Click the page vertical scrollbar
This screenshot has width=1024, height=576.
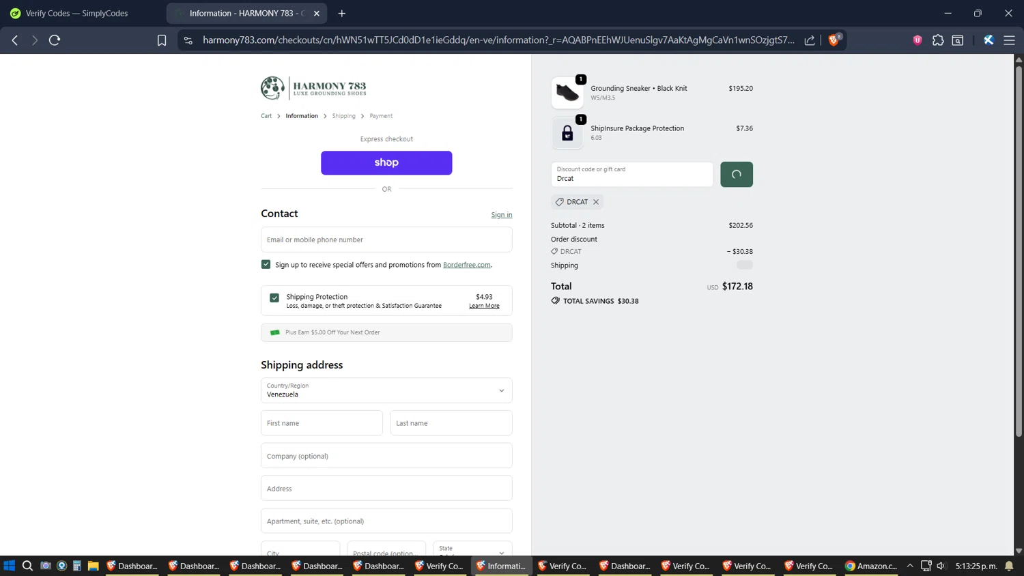(1019, 251)
